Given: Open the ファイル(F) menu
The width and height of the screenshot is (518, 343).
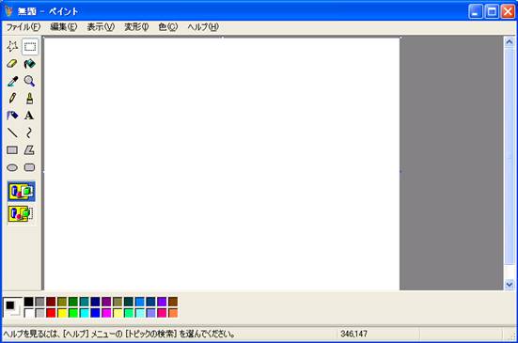Looking at the screenshot, I should coord(24,27).
